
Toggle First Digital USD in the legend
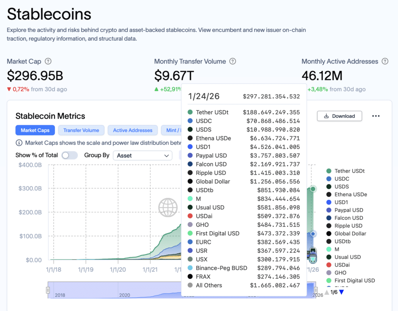point(351,281)
